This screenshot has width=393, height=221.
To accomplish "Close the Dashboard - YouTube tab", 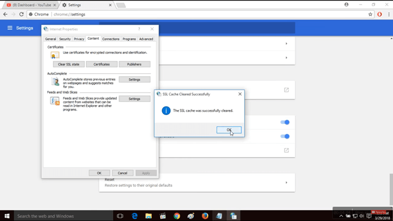I will (54, 5).
